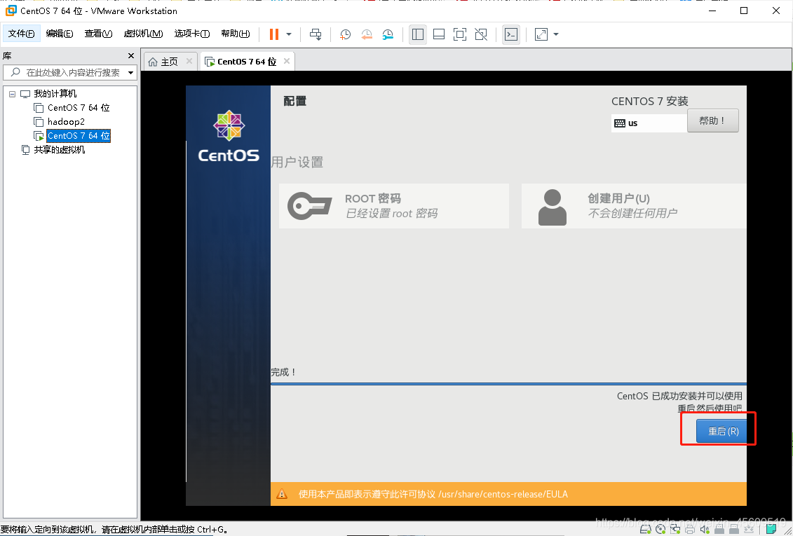Image resolution: width=793 pixels, height=536 pixels.
Task: Click the CentOS logo in the installer
Action: (x=229, y=137)
